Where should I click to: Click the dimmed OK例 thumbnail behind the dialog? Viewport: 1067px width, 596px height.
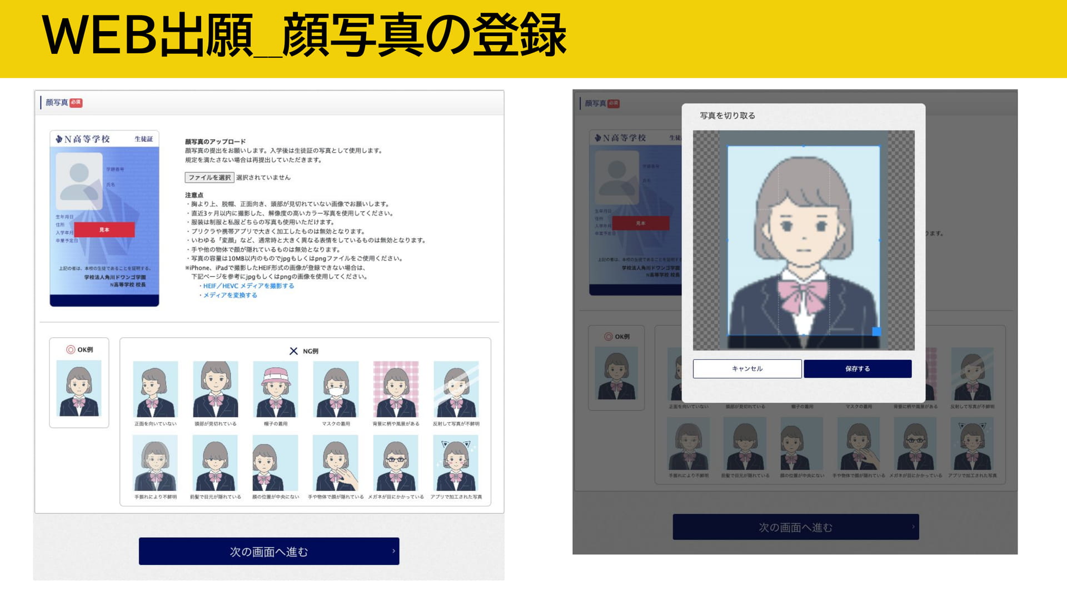[616, 373]
